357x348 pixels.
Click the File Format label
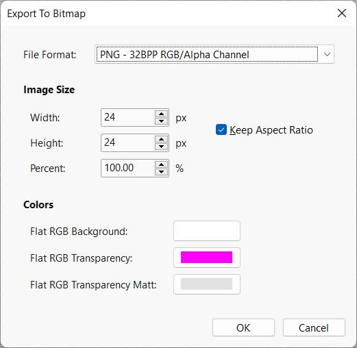tap(50, 55)
